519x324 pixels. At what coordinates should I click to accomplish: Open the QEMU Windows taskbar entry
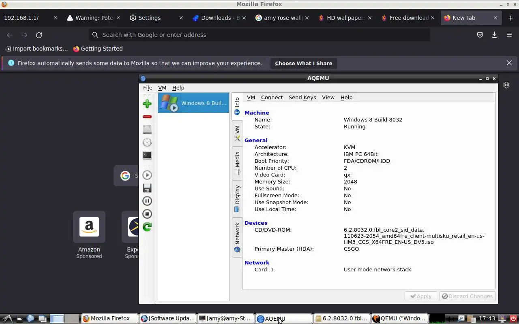[x=400, y=318]
